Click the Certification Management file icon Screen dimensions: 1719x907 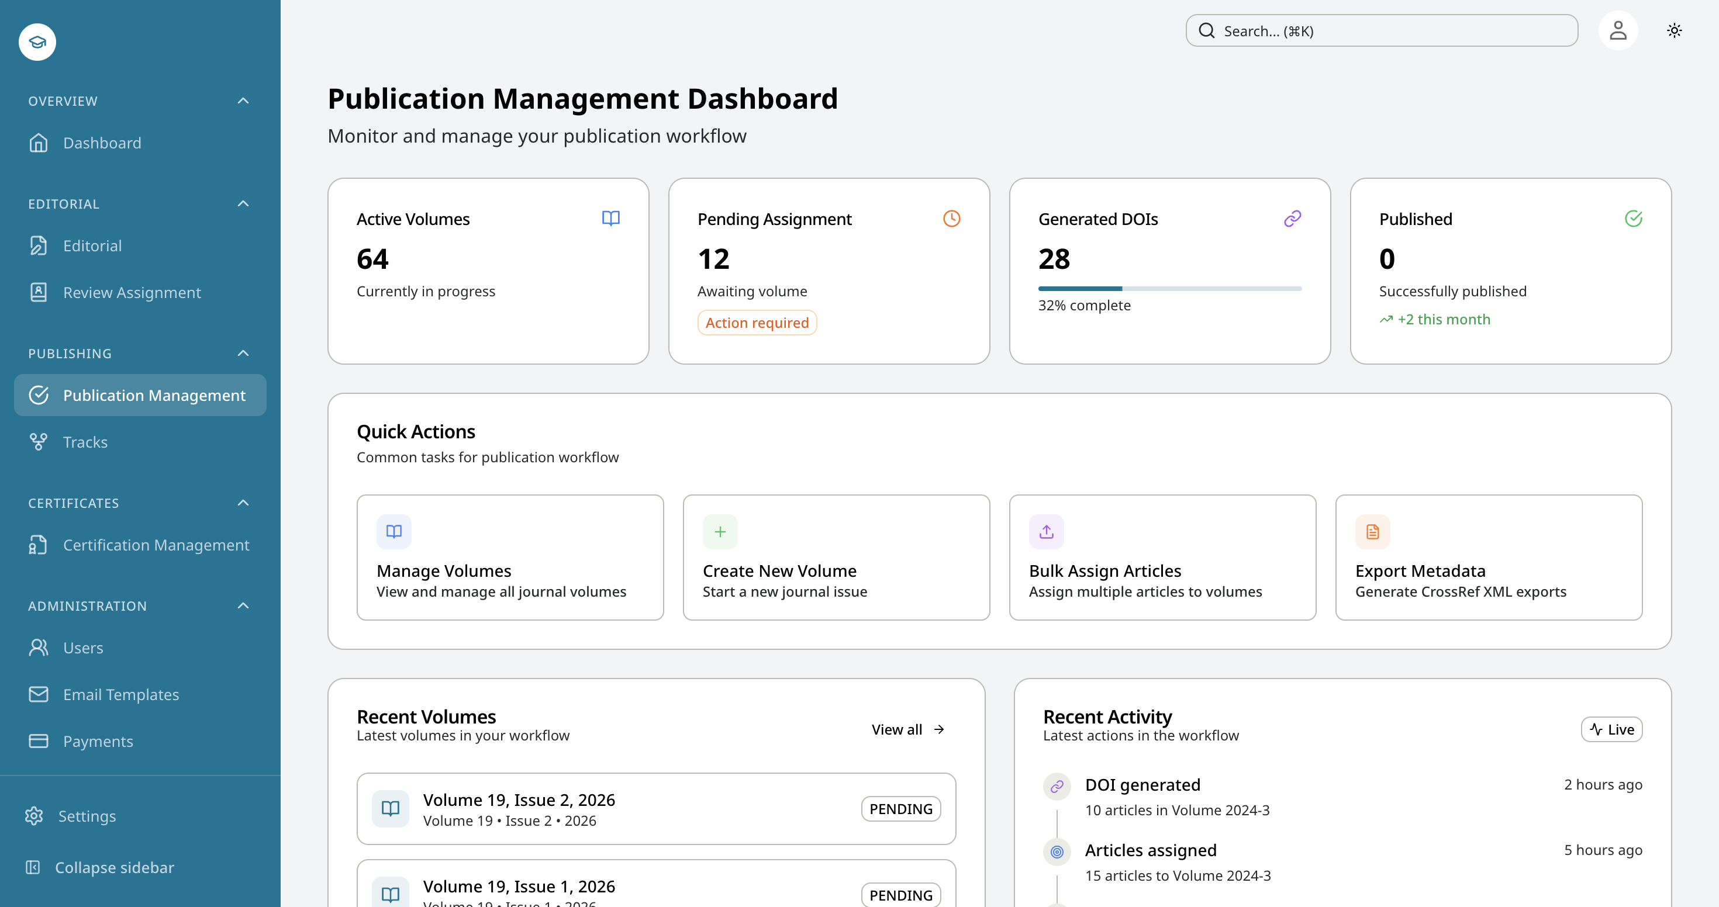pos(39,545)
